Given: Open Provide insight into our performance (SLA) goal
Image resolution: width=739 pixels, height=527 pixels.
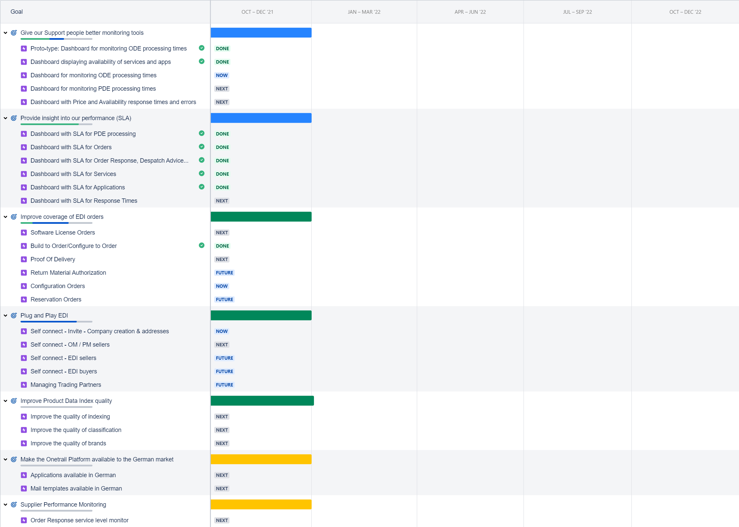Looking at the screenshot, I should click(76, 118).
